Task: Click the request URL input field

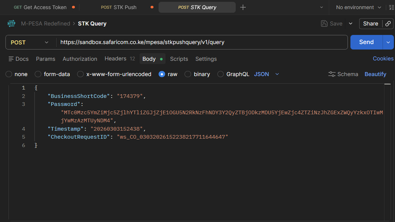Action: pyautogui.click(x=201, y=42)
